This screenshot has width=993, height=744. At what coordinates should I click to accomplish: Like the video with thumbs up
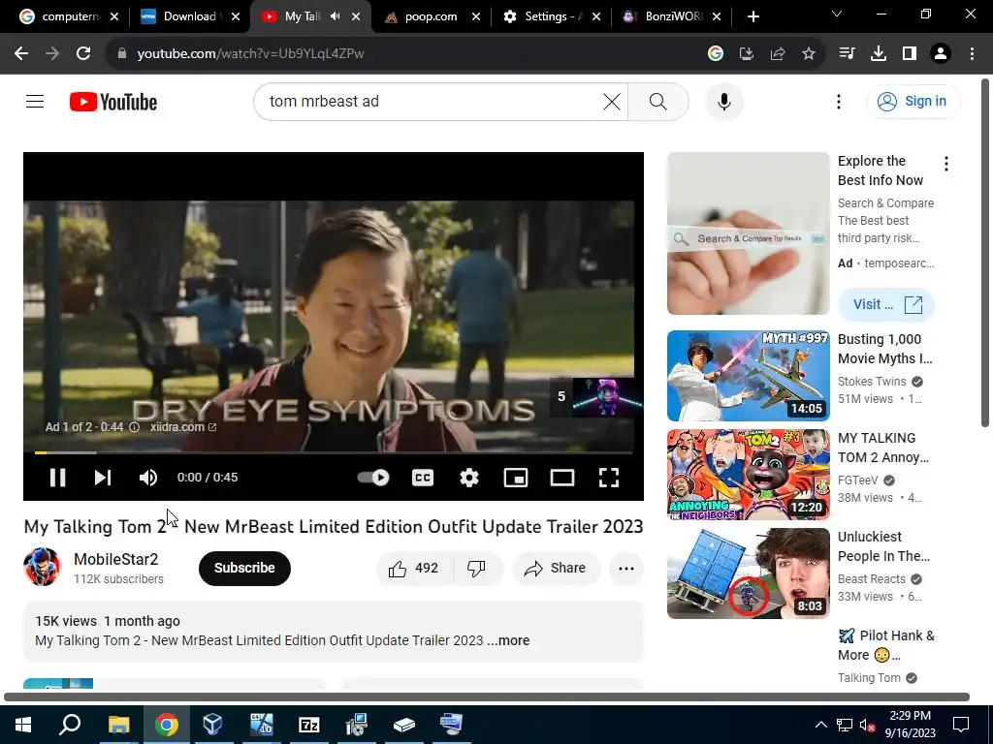pyautogui.click(x=413, y=568)
